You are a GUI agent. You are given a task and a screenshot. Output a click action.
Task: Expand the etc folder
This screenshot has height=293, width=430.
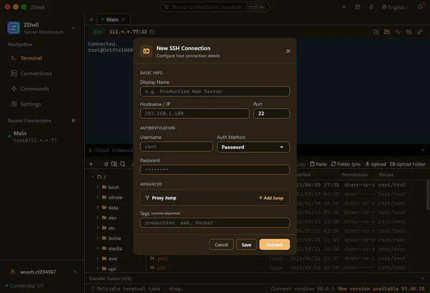[97, 228]
